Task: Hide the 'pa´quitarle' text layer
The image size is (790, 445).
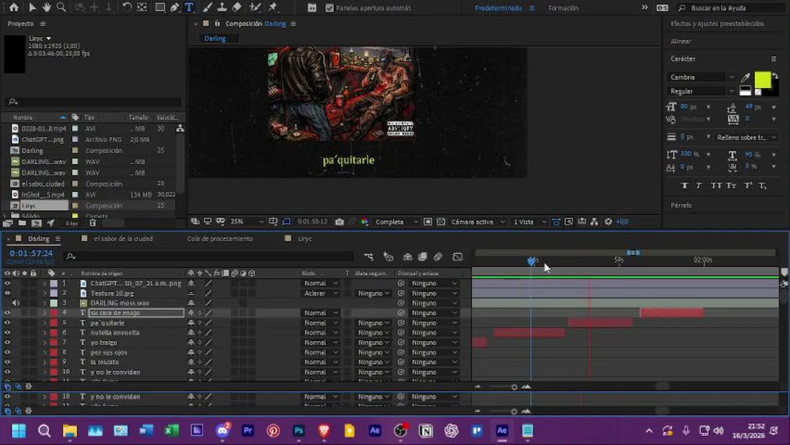Action: pos(7,323)
